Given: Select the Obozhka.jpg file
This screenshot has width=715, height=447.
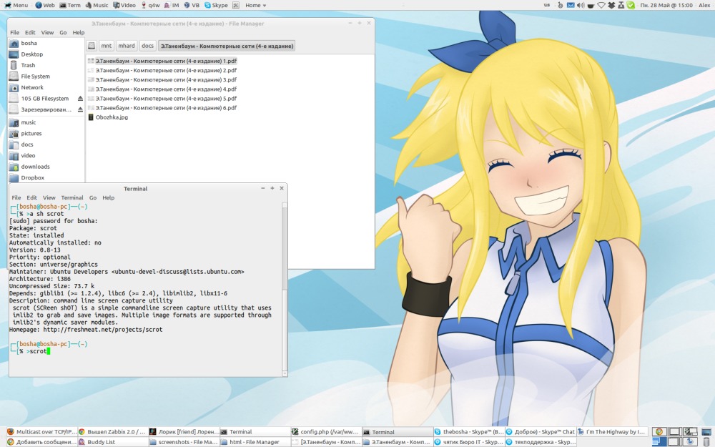Looking at the screenshot, I should pos(108,117).
